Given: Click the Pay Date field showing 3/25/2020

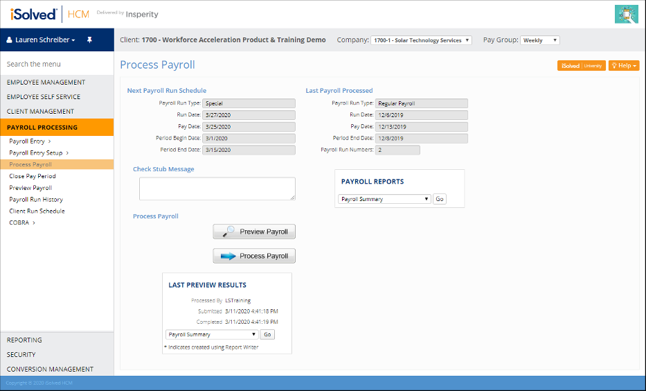Looking at the screenshot, I should (x=249, y=127).
